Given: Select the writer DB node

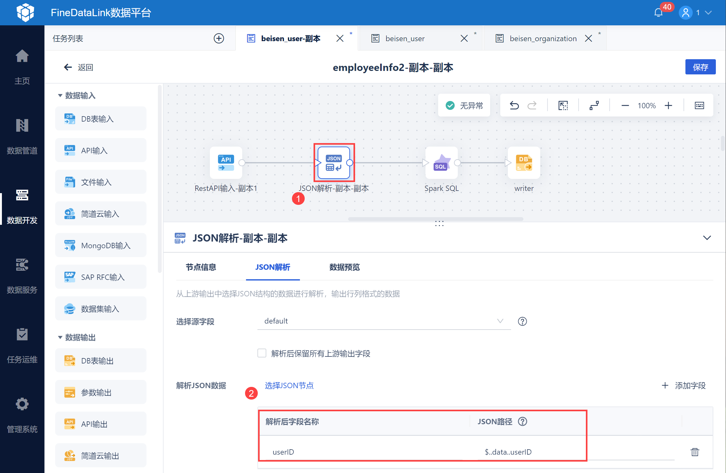Looking at the screenshot, I should point(524,163).
